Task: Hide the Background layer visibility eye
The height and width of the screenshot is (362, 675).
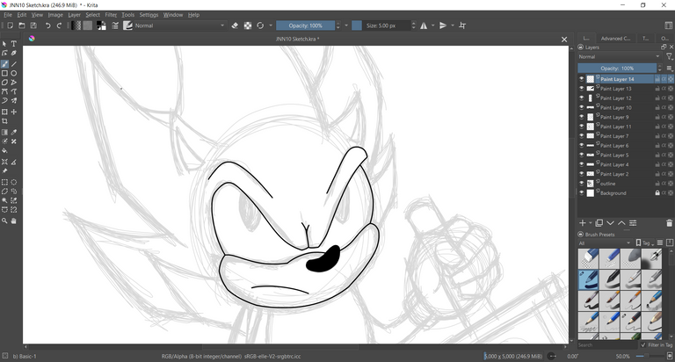Action: 582,192
